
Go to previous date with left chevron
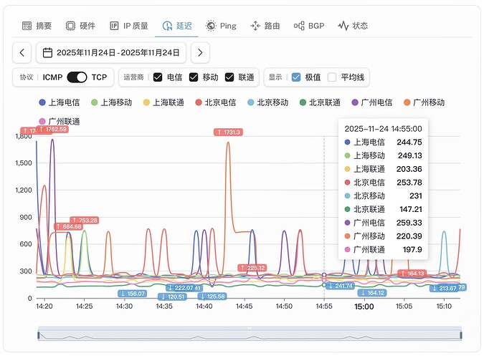pyautogui.click(x=22, y=53)
